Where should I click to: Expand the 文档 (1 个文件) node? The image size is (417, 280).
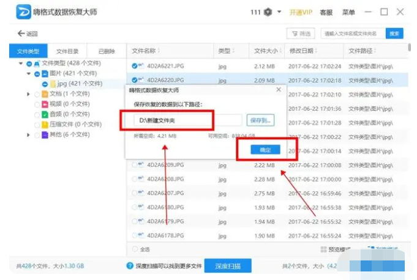click(x=28, y=94)
